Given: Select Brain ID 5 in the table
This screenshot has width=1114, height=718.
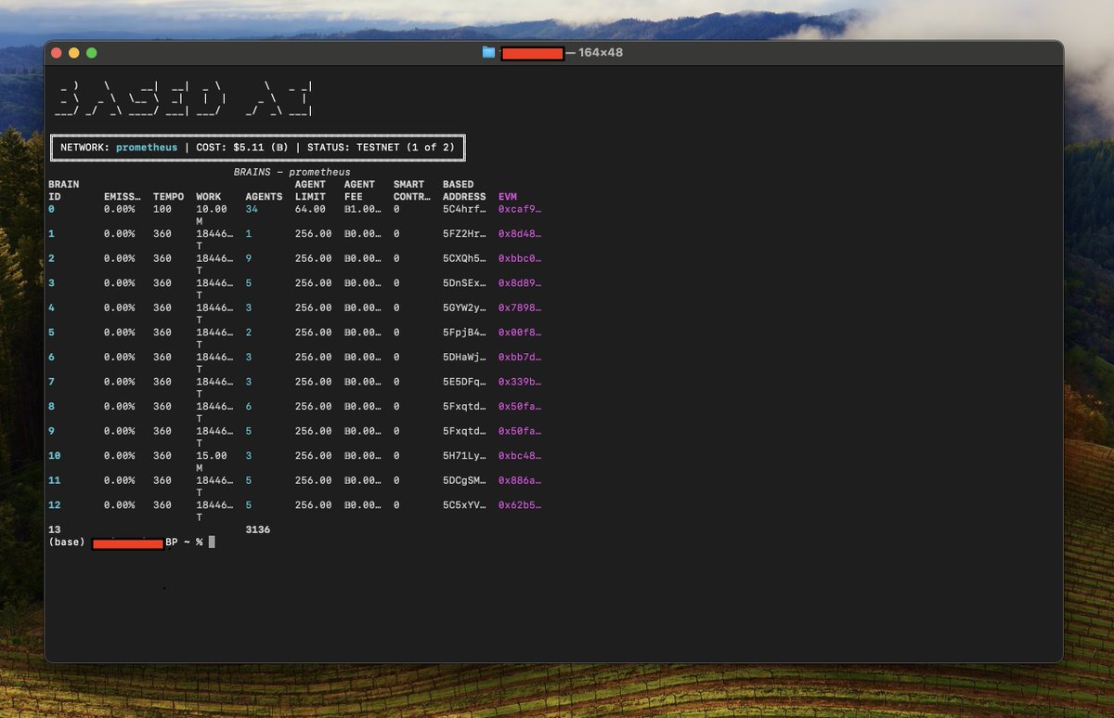Looking at the screenshot, I should click(51, 332).
